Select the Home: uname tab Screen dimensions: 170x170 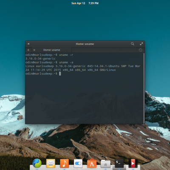point(51,50)
